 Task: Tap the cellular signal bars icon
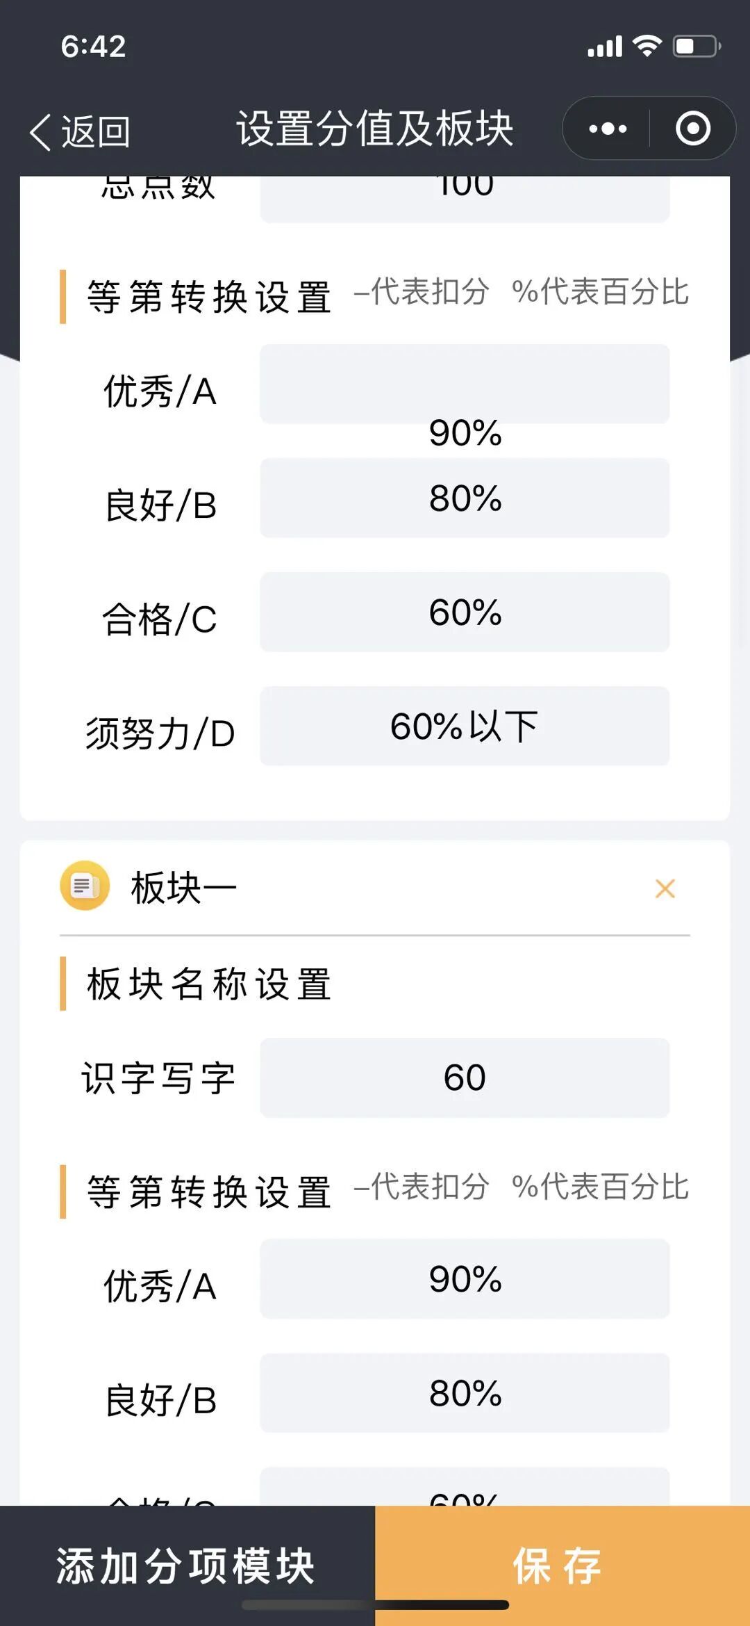605,47
